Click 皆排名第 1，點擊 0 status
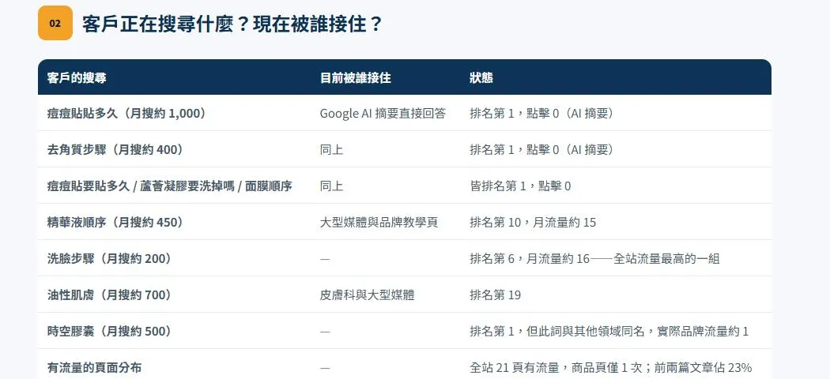830x379 pixels. [x=520, y=186]
